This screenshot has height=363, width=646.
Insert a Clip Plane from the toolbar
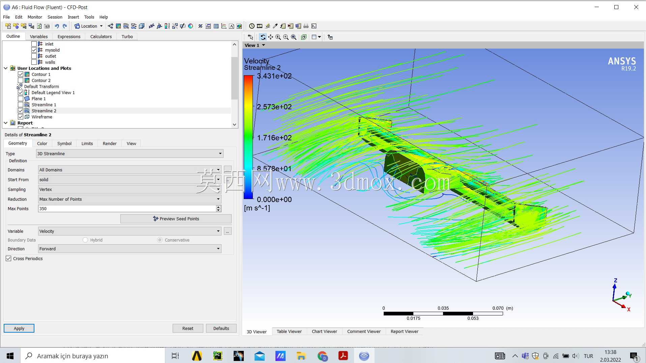[183, 26]
